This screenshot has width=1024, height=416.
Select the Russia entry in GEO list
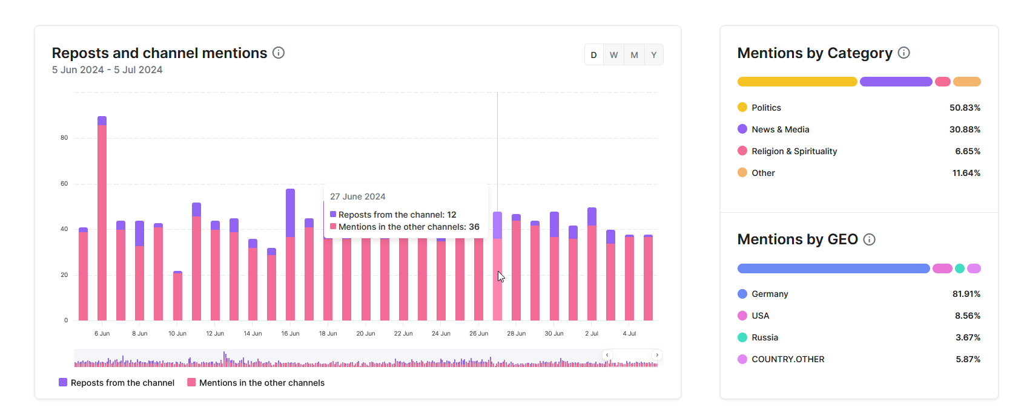pos(764,337)
